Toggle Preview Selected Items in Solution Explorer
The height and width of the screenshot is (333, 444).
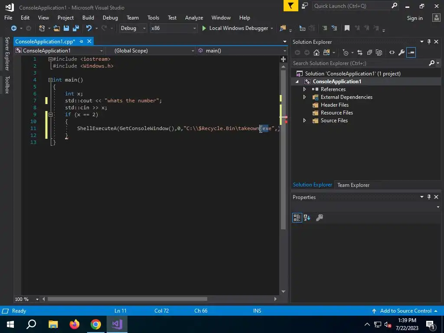click(x=411, y=52)
